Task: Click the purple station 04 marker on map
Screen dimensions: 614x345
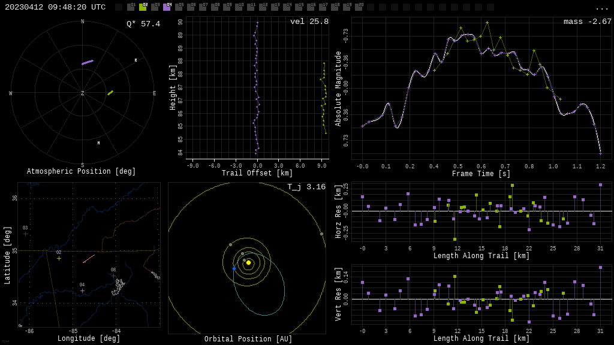Action: 82,290
